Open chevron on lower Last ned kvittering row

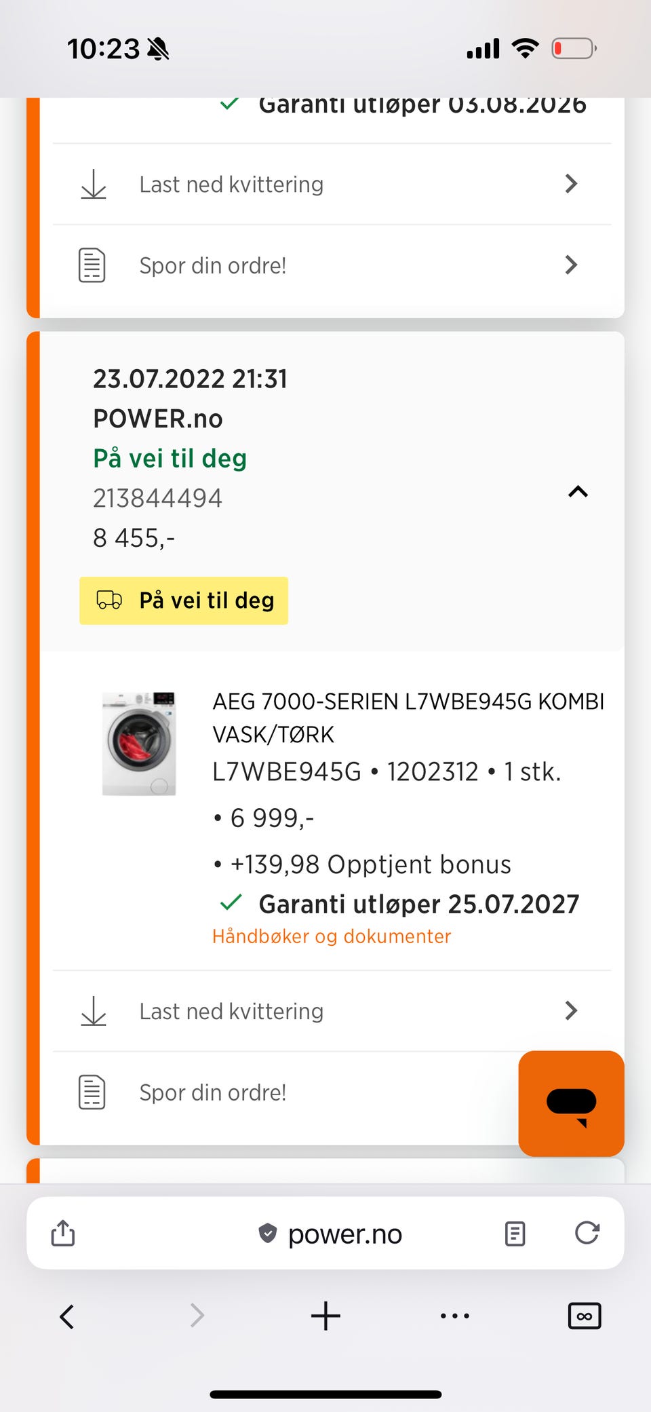(571, 1011)
